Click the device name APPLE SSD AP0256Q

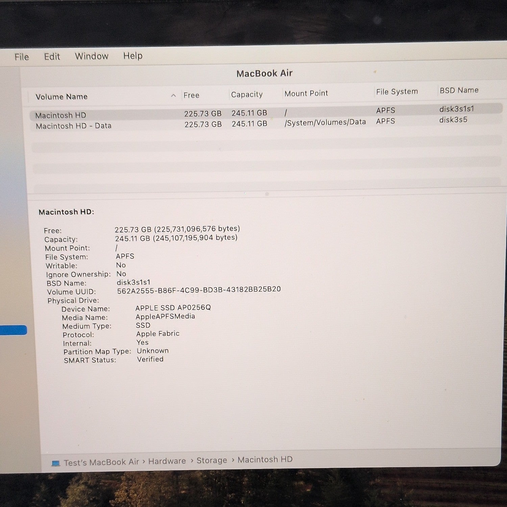pyautogui.click(x=173, y=308)
